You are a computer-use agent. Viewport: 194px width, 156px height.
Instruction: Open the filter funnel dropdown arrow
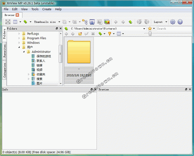(114, 34)
